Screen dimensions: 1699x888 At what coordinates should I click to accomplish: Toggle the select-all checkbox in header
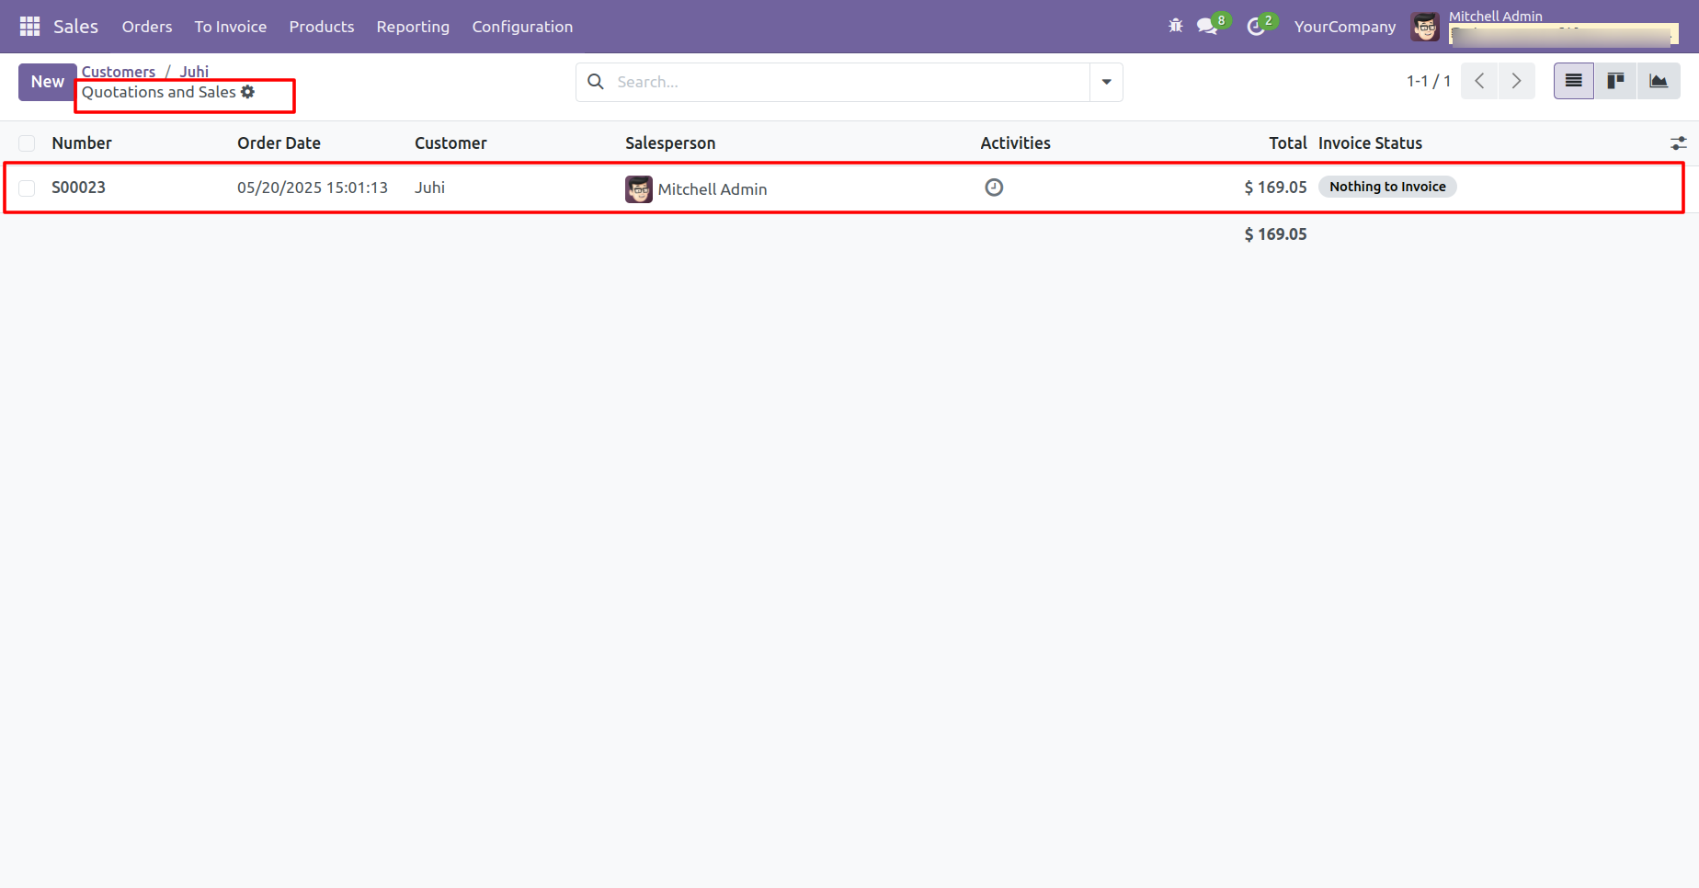(27, 143)
